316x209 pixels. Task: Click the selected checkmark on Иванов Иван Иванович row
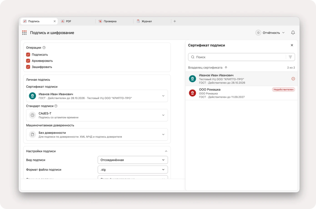[293, 79]
